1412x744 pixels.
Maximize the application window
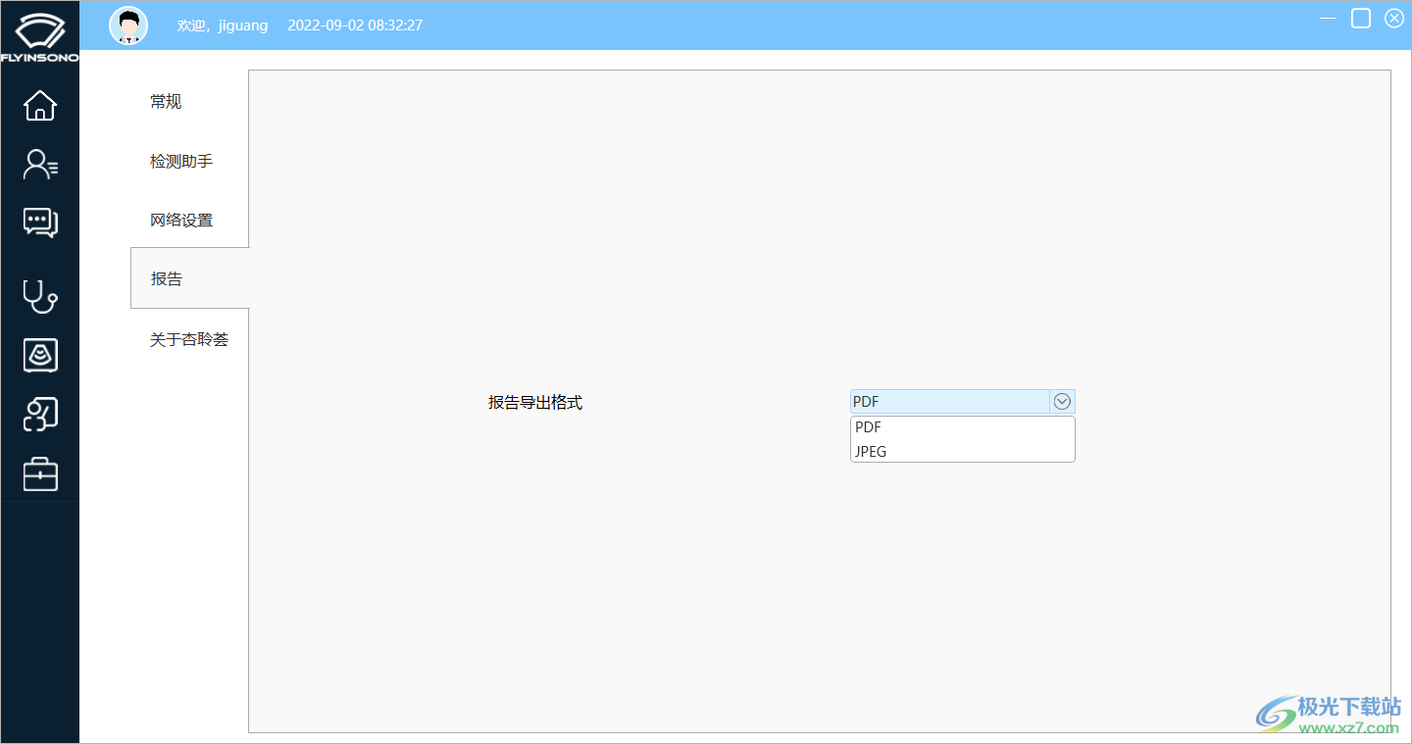pos(1361,19)
